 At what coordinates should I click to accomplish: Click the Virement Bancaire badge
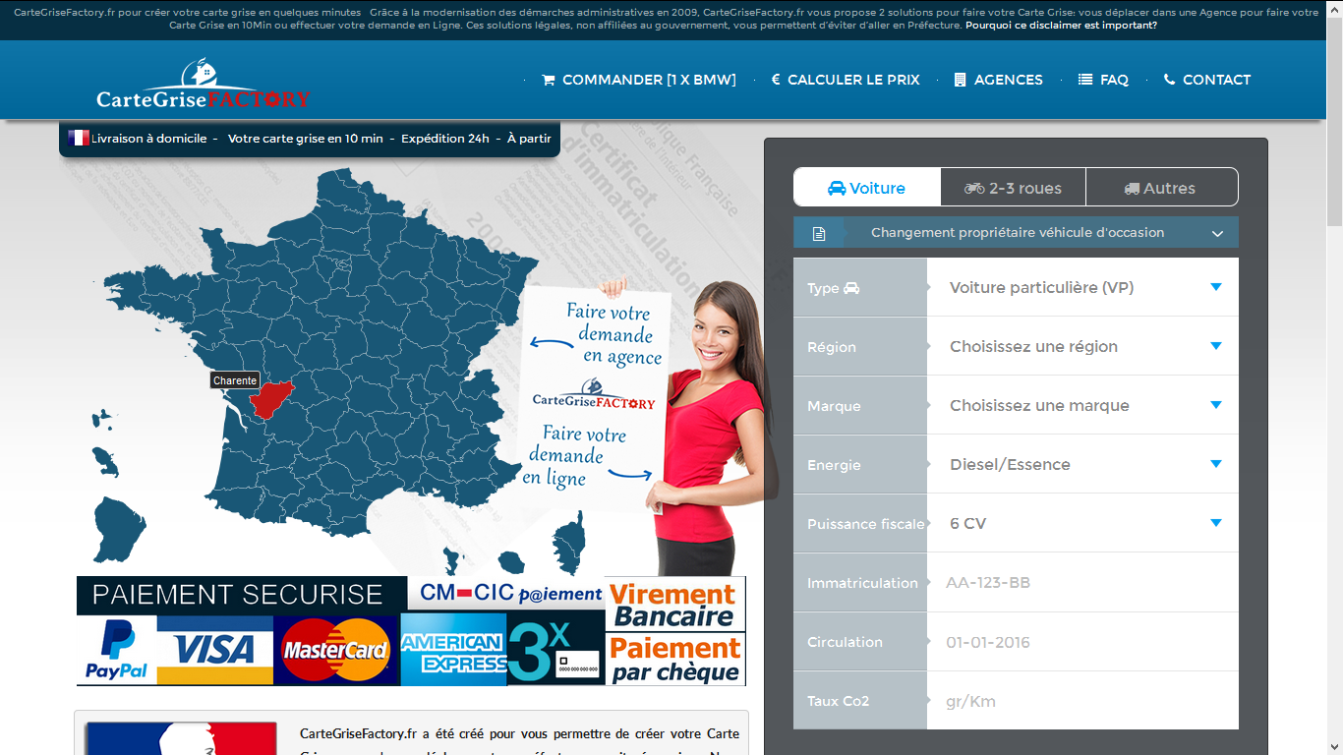coord(674,605)
